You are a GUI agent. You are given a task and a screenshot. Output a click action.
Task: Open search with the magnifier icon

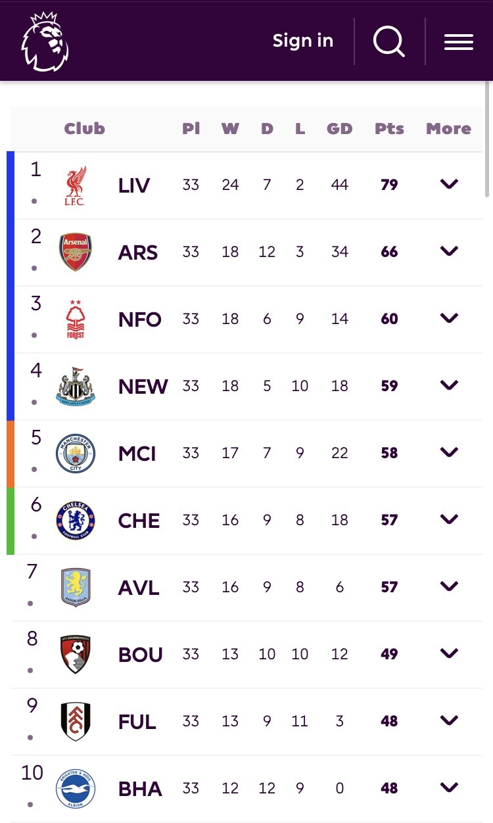coord(389,41)
